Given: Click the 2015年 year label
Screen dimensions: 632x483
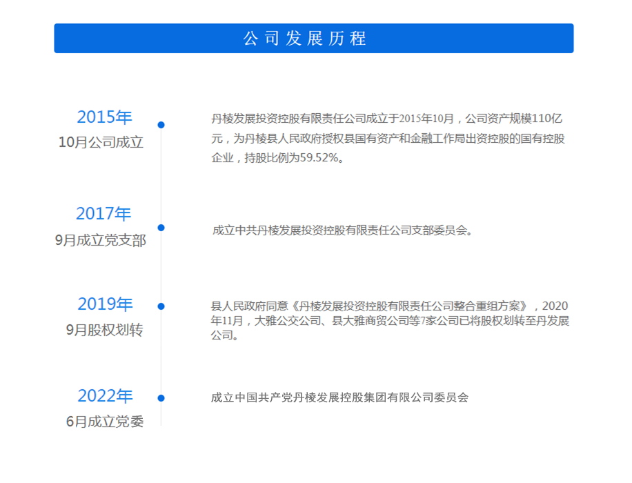Looking at the screenshot, I should 104,117.
